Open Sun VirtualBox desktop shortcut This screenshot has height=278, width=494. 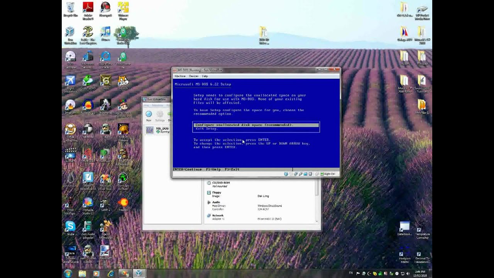pos(70,36)
